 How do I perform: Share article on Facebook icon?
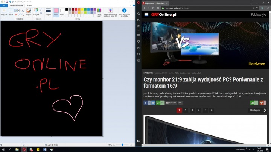click(146, 103)
